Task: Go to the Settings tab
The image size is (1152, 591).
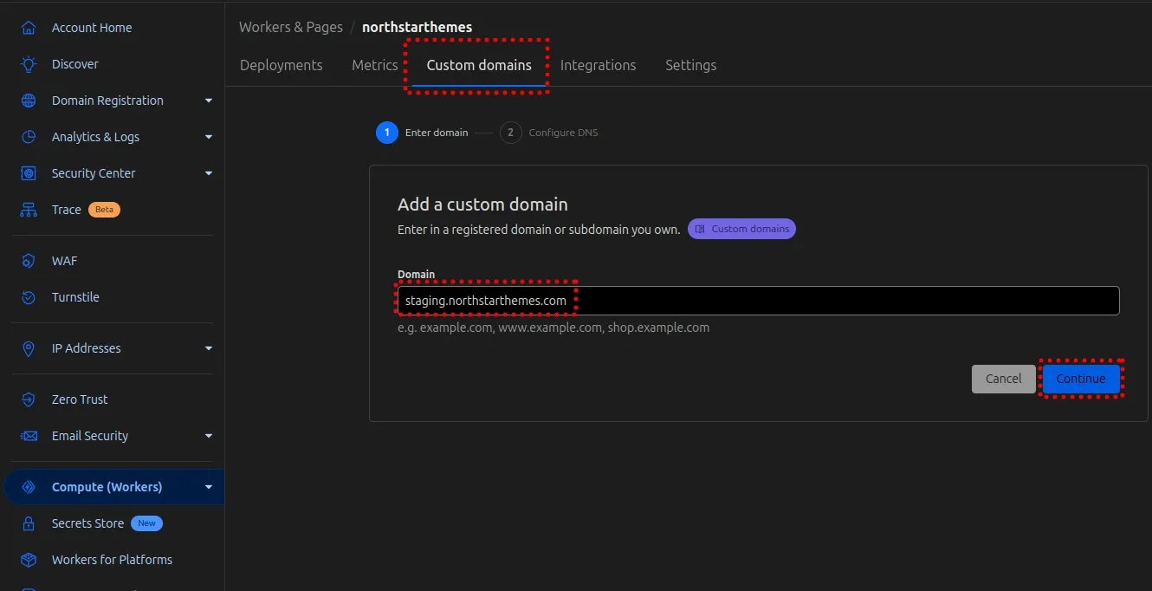Action: [x=690, y=65]
